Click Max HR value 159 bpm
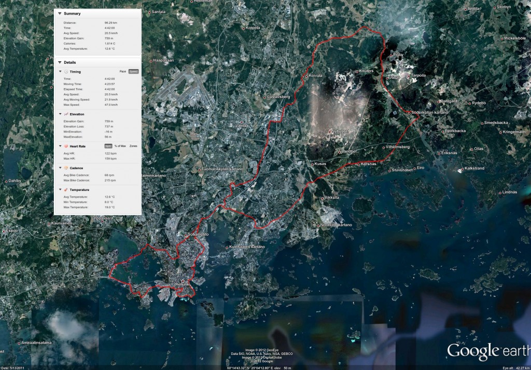Screen dimensions: 531x370 110,159
